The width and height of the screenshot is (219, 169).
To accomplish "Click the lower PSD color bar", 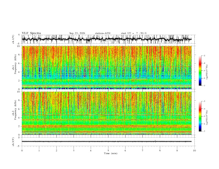I will pos(200,116).
